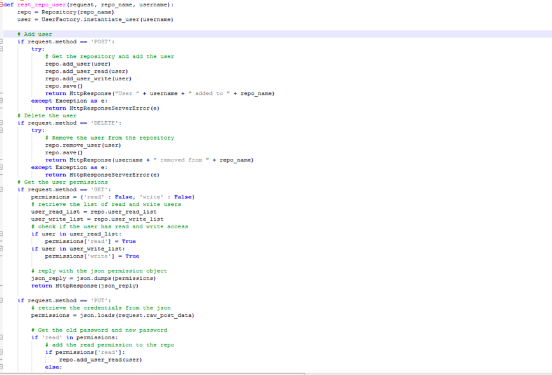Click the horizontal scrollbar at the bottom of the editor
This screenshot has height=375, width=552.
(154, 374)
